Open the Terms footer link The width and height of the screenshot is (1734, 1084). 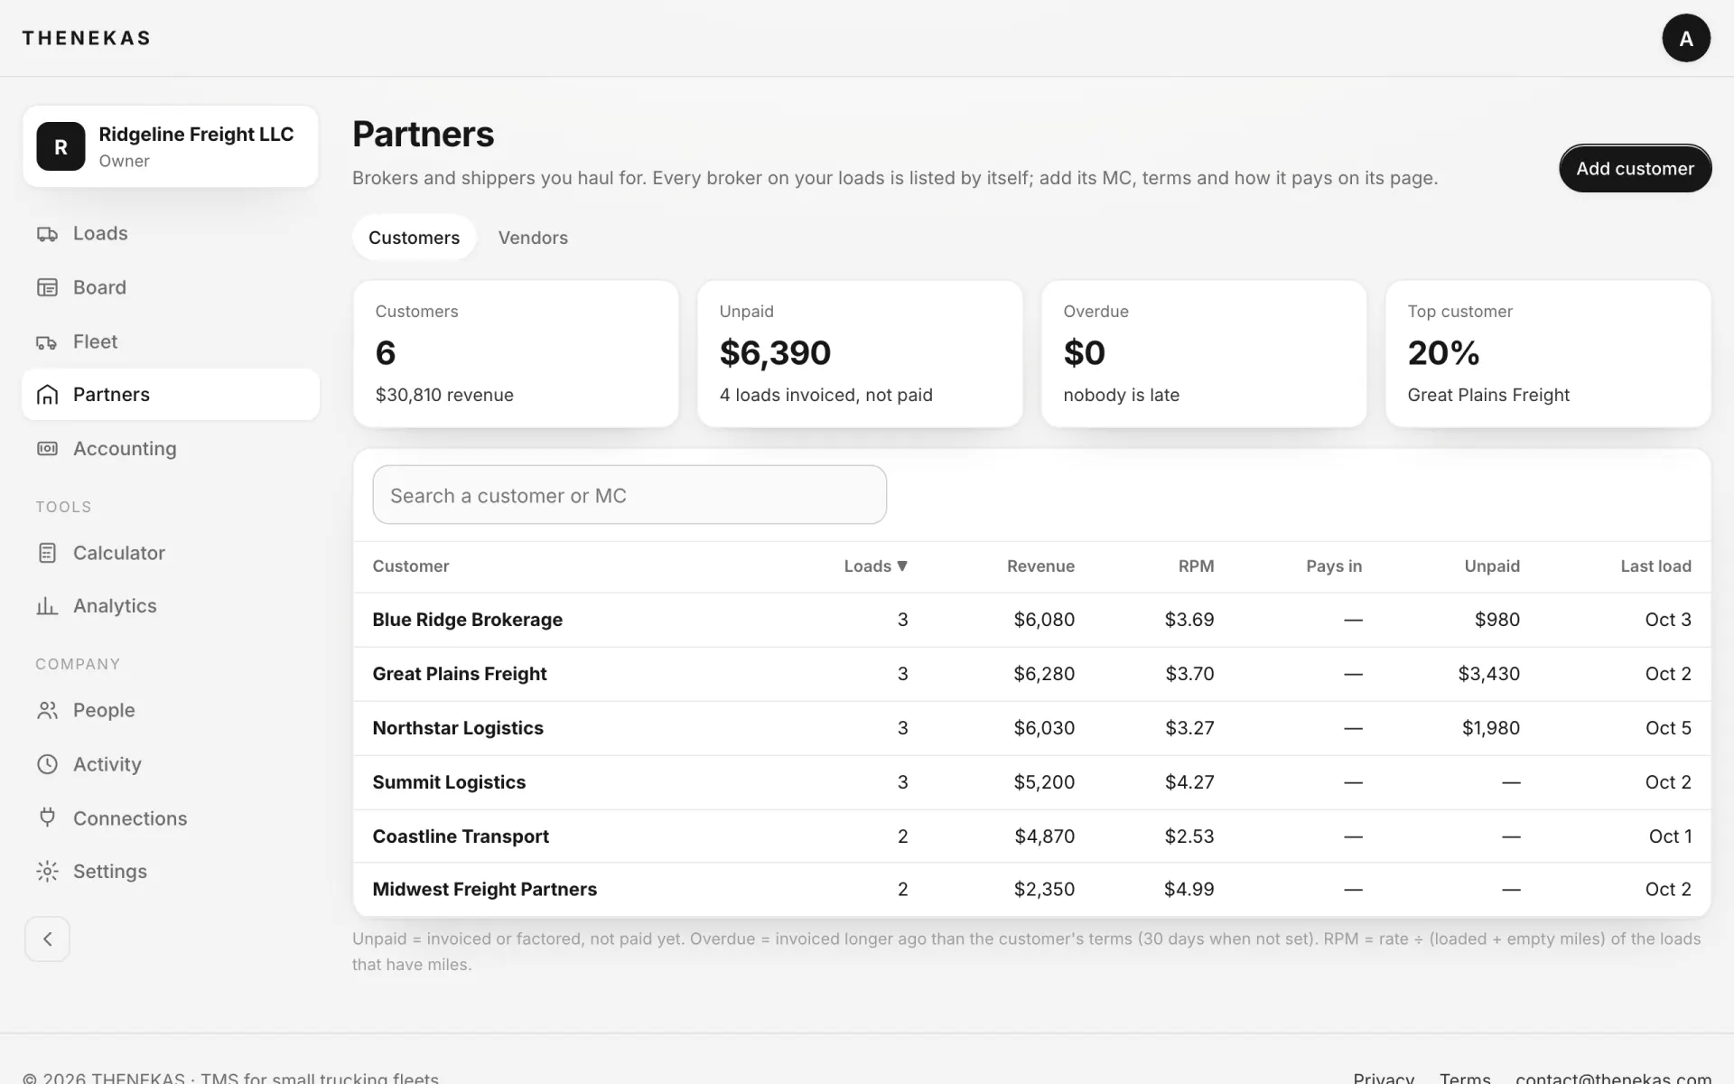click(x=1465, y=1077)
